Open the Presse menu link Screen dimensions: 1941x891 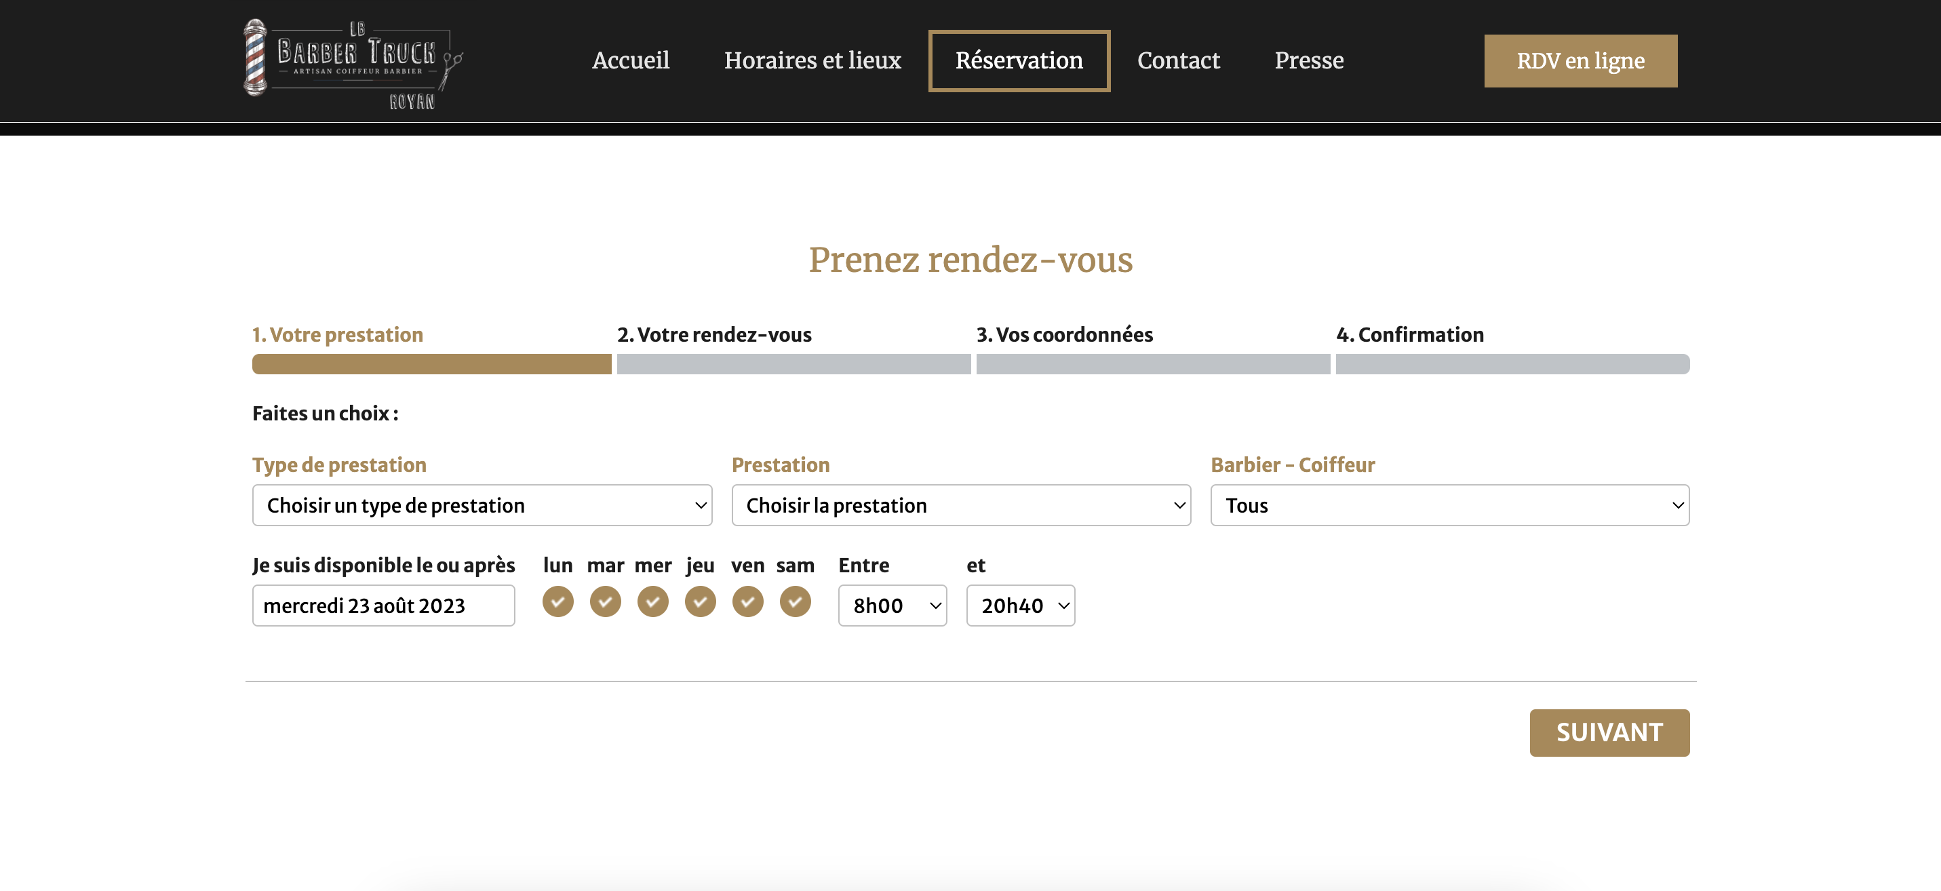[x=1309, y=60]
